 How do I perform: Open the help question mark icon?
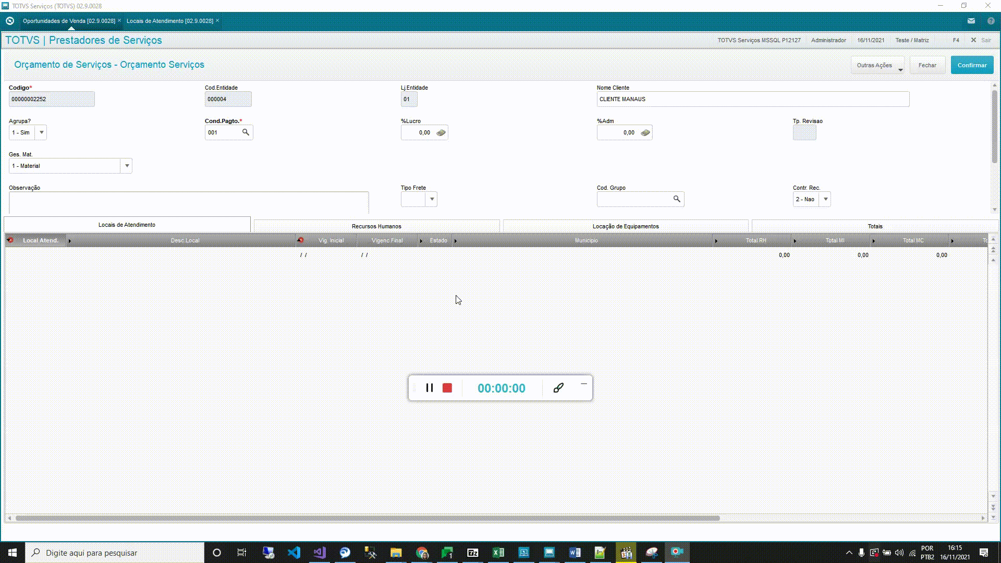tap(991, 21)
